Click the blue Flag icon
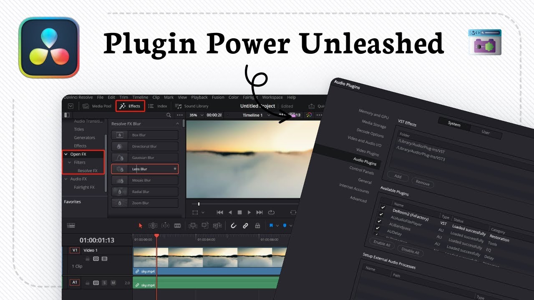This screenshot has width=534, height=300. coord(271,225)
